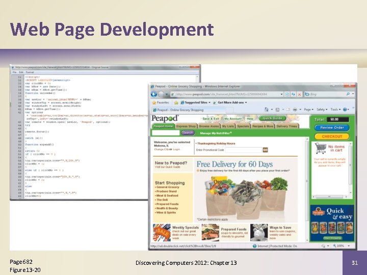This screenshot has height=275, width=367.
Task: Click the green Quick Guide button
Action: coord(272,118)
